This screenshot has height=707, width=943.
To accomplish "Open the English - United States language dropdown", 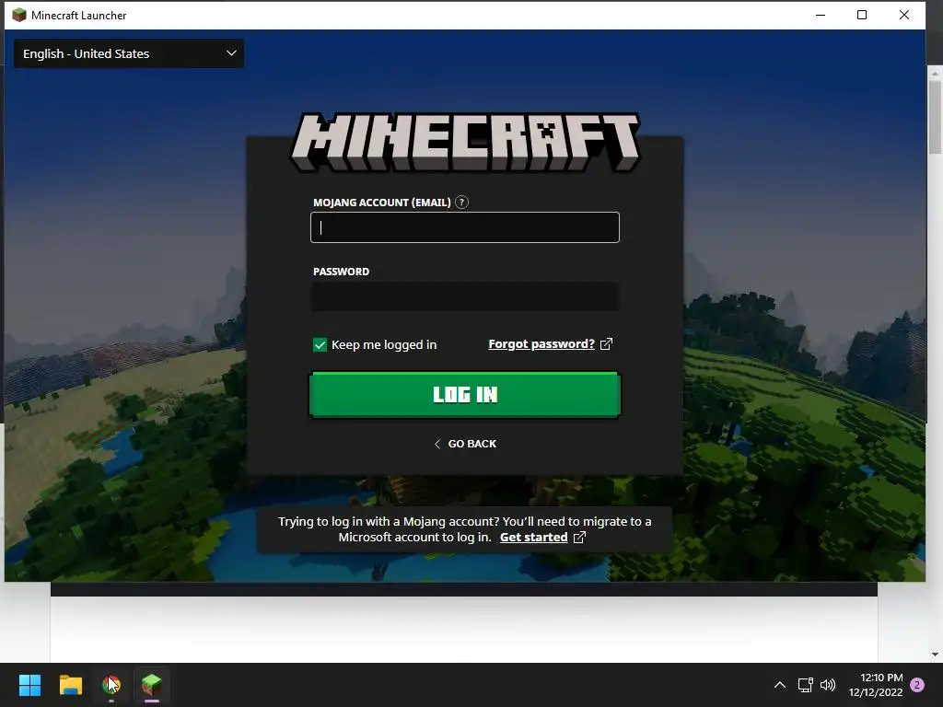I will [x=129, y=53].
